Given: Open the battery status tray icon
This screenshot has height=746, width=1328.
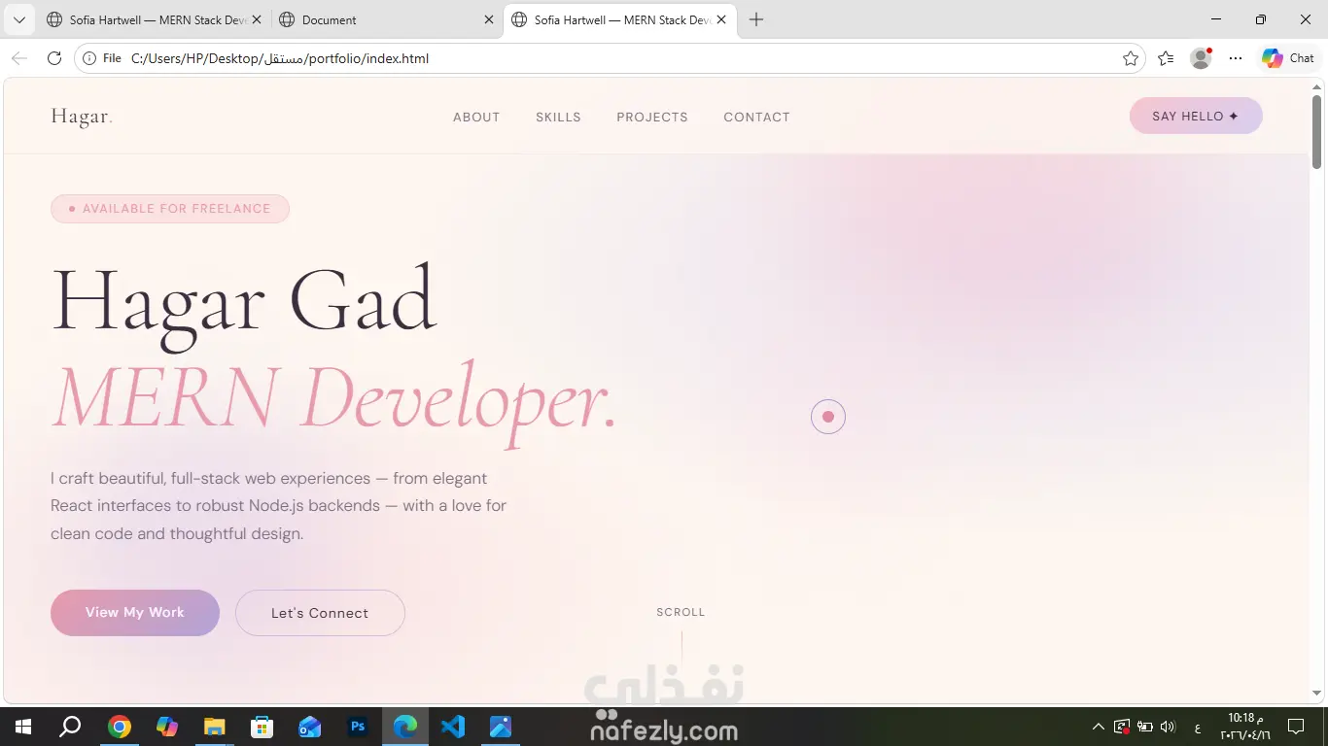Looking at the screenshot, I should [x=1145, y=727].
